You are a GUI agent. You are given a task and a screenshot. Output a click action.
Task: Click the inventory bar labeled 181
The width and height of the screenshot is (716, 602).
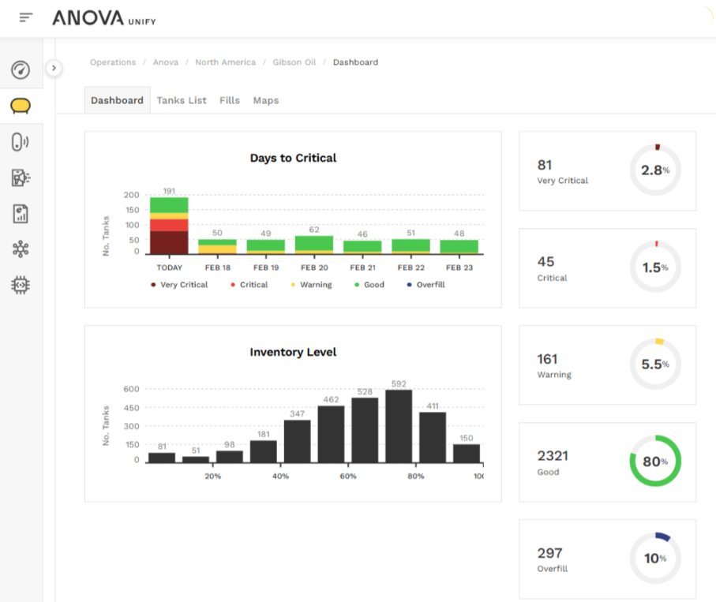point(264,452)
